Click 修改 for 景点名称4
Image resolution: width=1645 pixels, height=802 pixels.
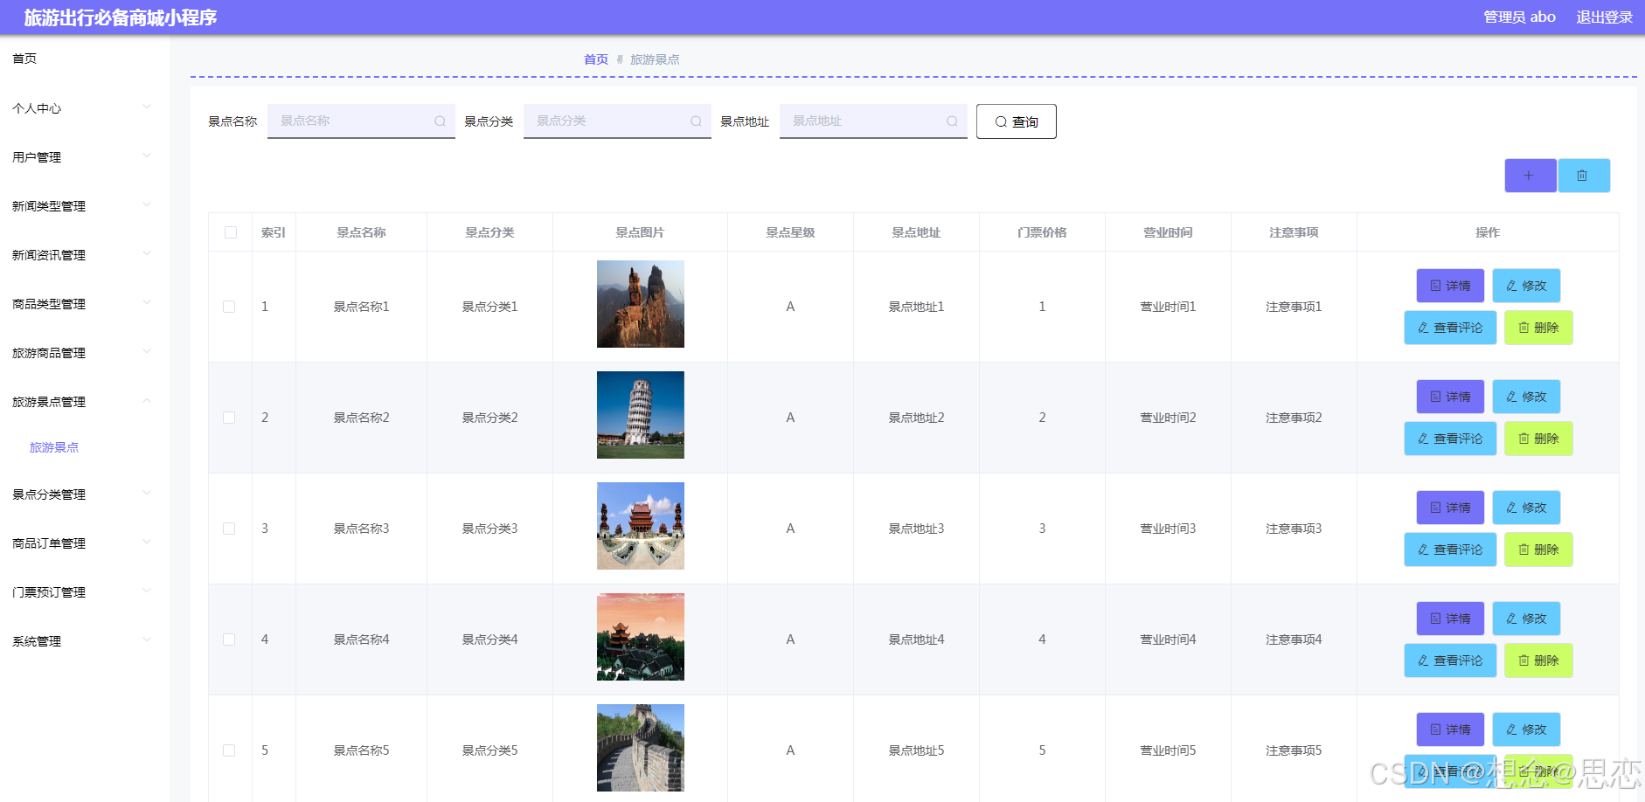[1526, 619]
